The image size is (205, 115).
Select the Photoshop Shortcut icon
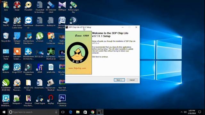point(62,101)
